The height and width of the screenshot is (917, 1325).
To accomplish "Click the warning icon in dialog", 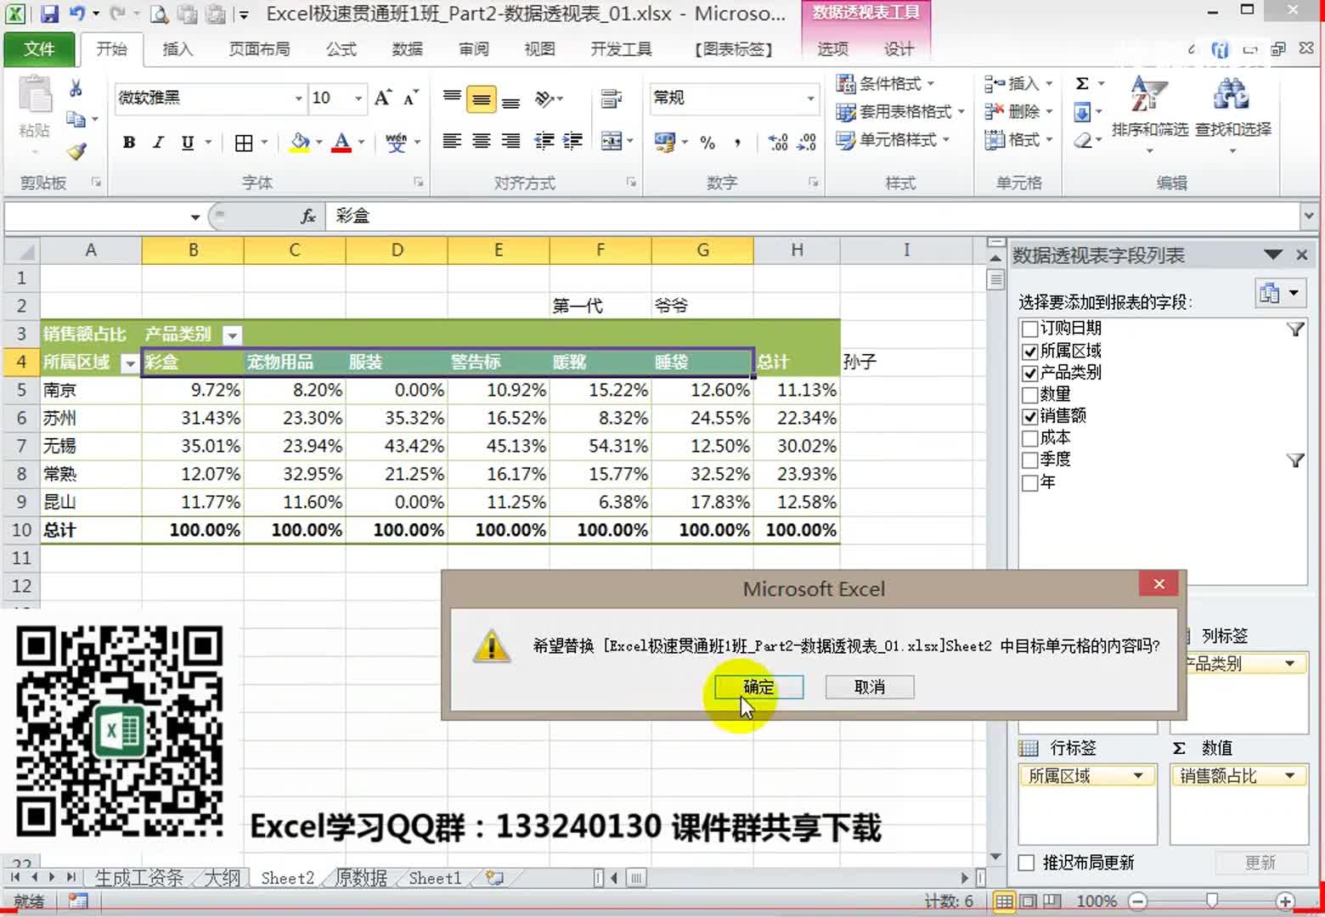I will coord(492,647).
